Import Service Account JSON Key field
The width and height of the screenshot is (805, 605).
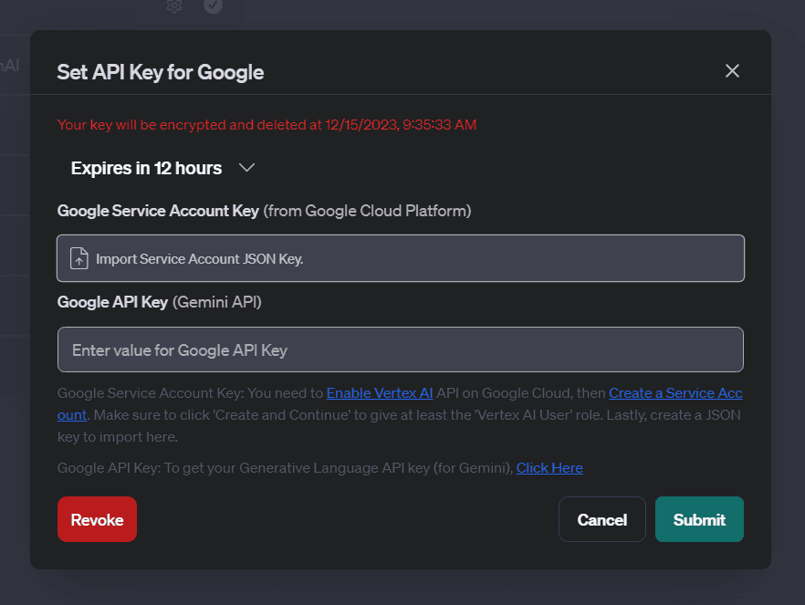(x=401, y=258)
